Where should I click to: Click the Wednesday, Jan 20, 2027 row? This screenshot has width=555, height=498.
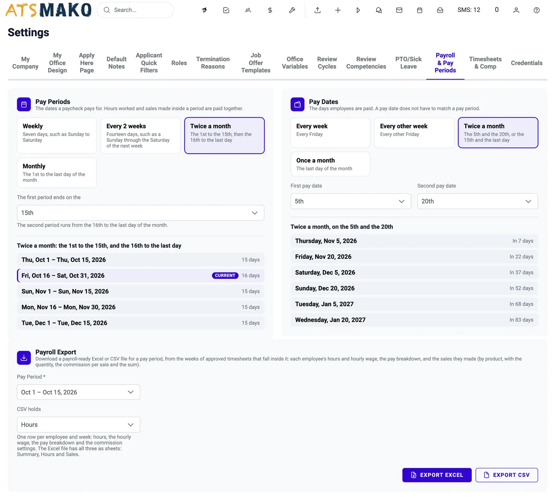pos(414,320)
